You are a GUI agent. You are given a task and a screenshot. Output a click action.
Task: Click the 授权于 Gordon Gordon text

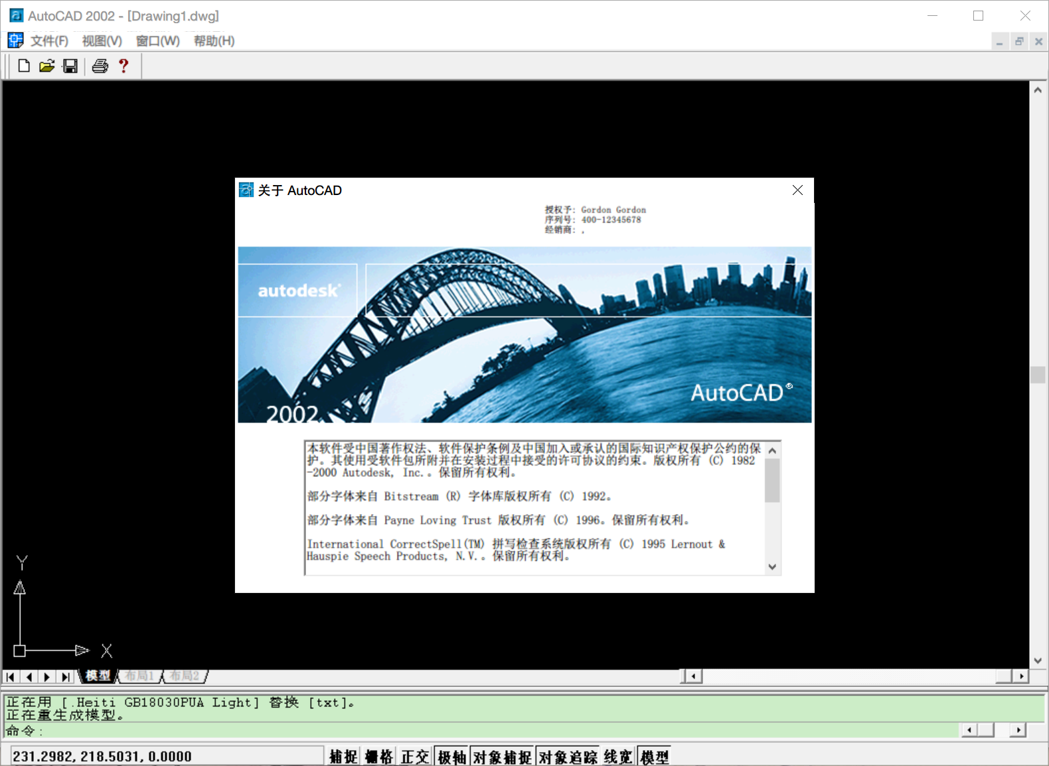[x=596, y=210]
